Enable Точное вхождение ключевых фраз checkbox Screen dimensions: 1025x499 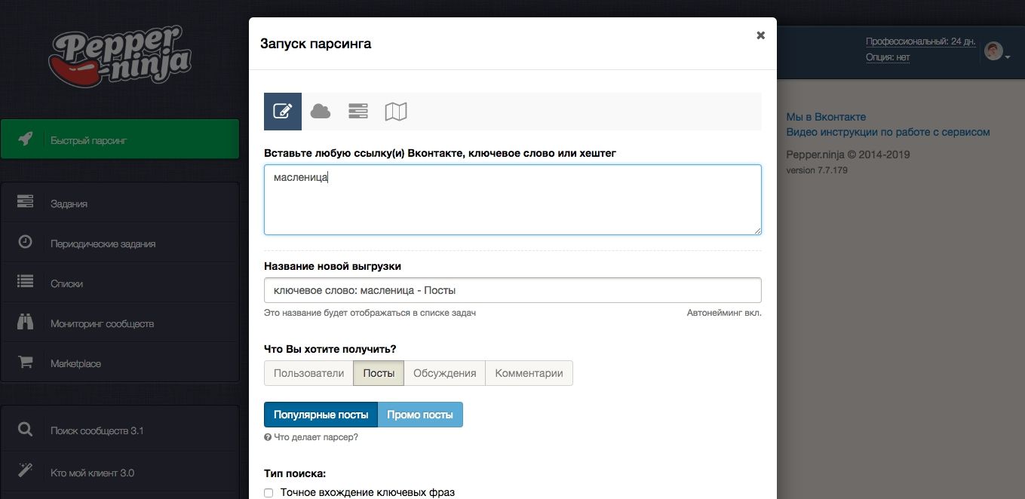point(269,493)
